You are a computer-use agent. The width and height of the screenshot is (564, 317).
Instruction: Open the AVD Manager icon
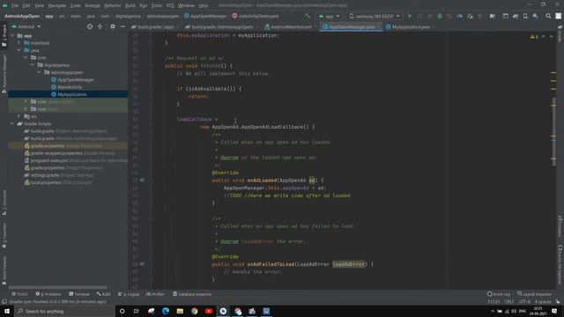[525, 16]
